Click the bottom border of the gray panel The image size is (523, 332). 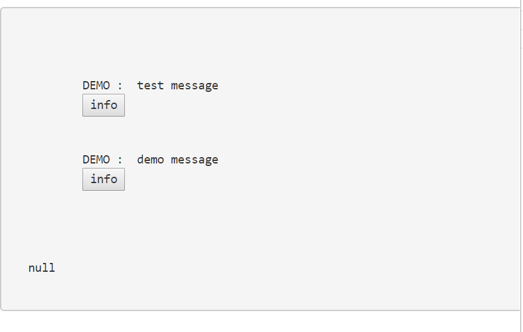254,310
